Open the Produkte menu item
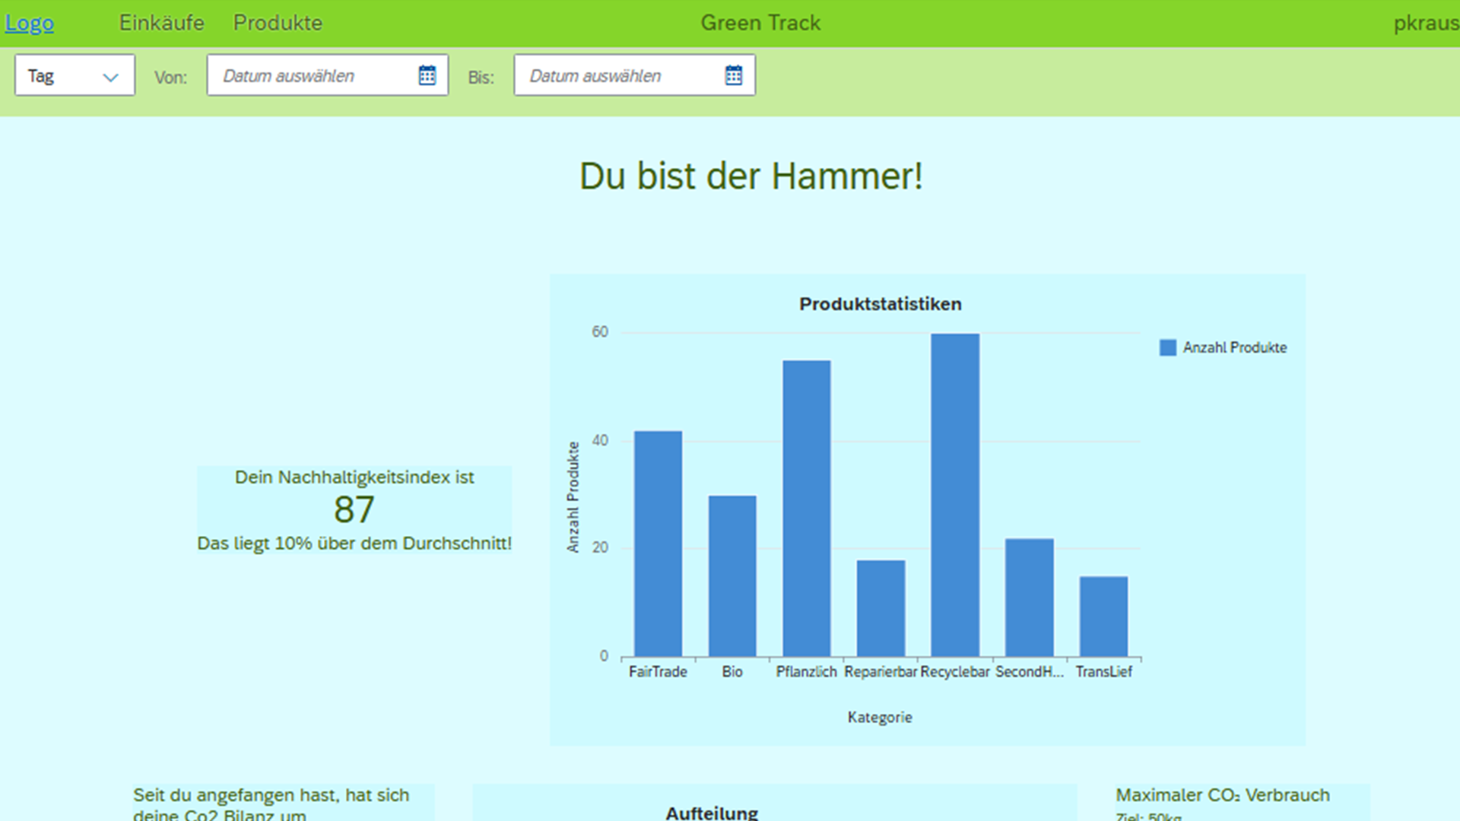The height and width of the screenshot is (821, 1460). [x=278, y=23]
